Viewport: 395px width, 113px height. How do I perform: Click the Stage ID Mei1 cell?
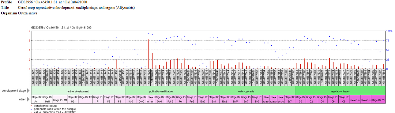(47, 99)
